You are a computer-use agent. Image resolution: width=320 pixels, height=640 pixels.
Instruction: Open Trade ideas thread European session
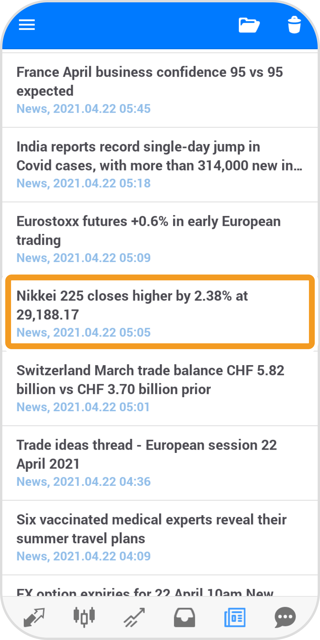[147, 455]
